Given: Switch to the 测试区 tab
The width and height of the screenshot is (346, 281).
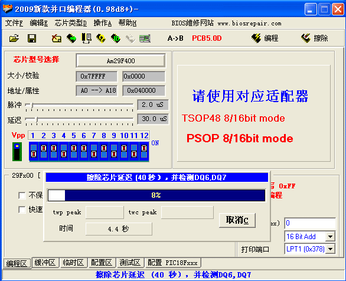Looking at the screenshot, I should [x=130, y=263].
